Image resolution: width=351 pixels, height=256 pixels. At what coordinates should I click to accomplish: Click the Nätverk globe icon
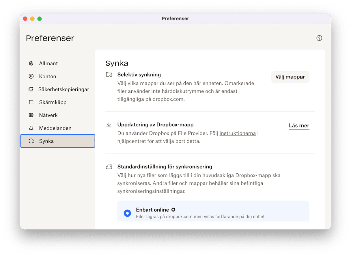coord(31,115)
